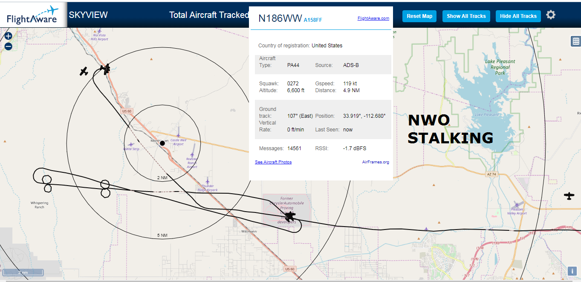Toggle the grid table view icon
581x282 pixels.
point(576,41)
